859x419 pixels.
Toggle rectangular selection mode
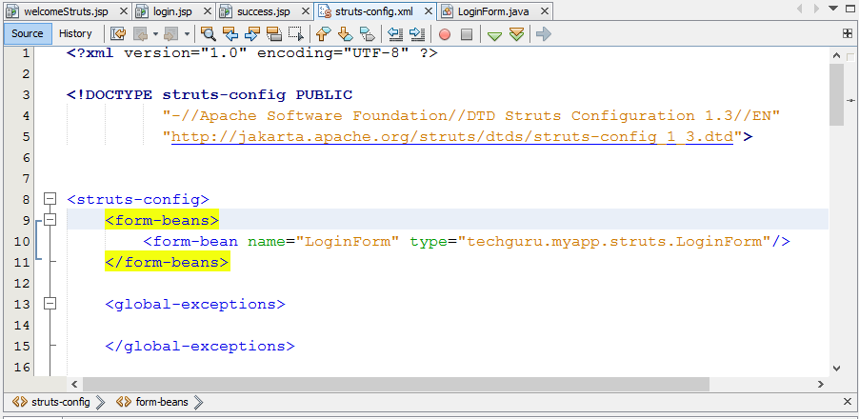tap(296, 34)
